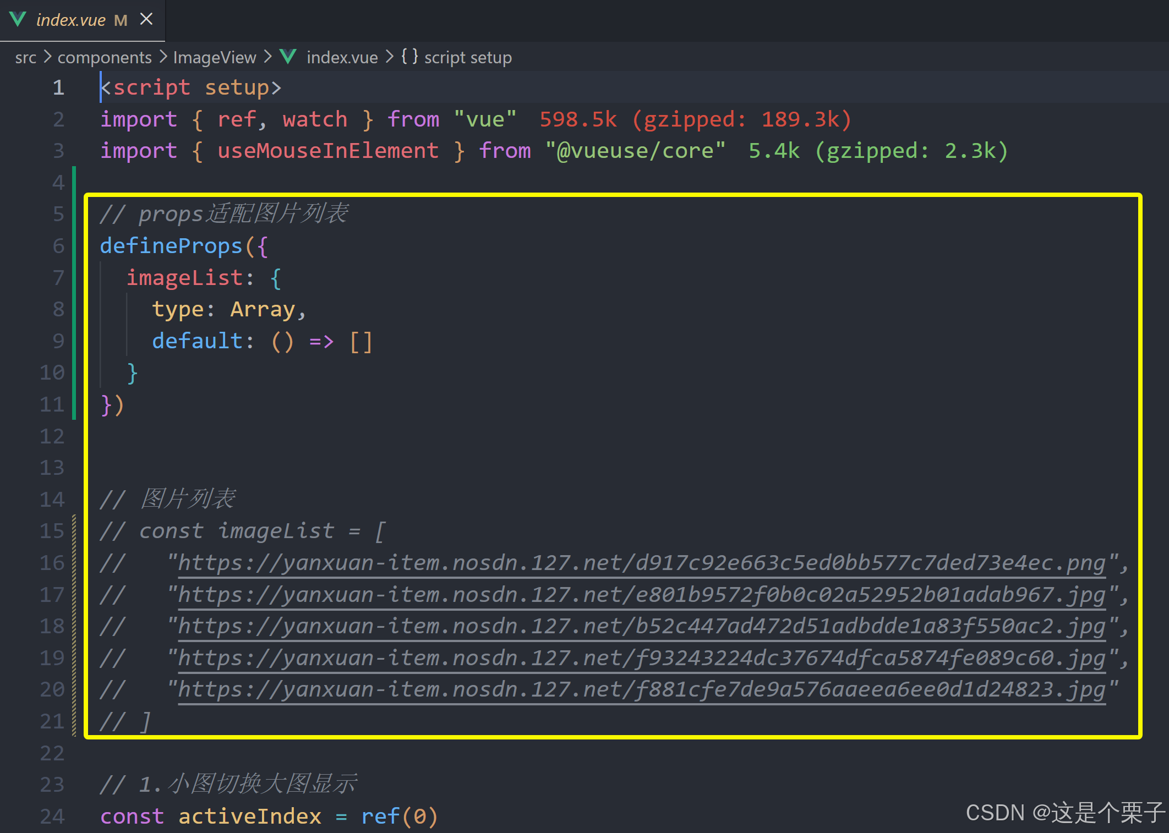
Task: Click the braces icon before script setup
Action: pos(409,56)
